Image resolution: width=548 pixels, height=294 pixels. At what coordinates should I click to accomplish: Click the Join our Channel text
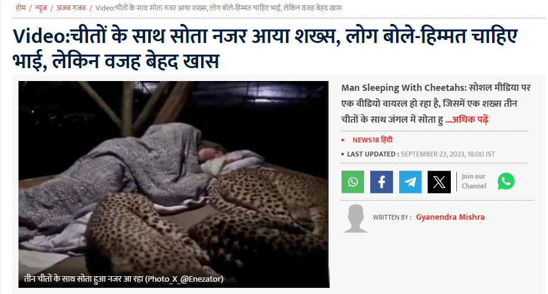coord(474,181)
